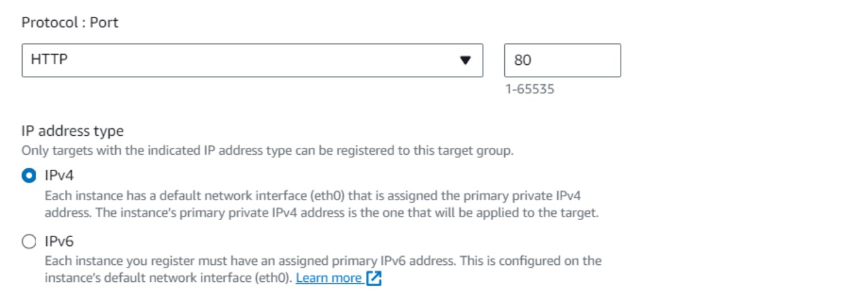851x307 pixels.
Task: Click the 'instance's default network interface (eth0).' text
Action: click(168, 278)
